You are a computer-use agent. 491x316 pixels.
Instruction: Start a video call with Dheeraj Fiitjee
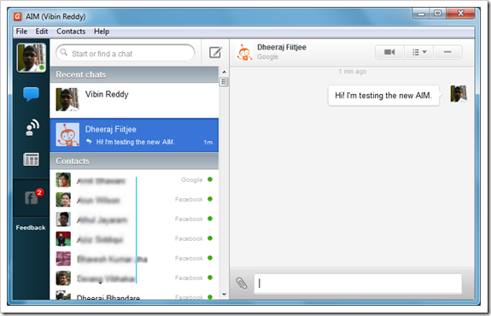tap(389, 52)
